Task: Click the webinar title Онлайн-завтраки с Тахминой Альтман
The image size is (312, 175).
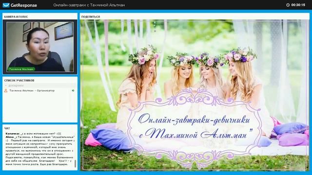Action: [x=89, y=5]
